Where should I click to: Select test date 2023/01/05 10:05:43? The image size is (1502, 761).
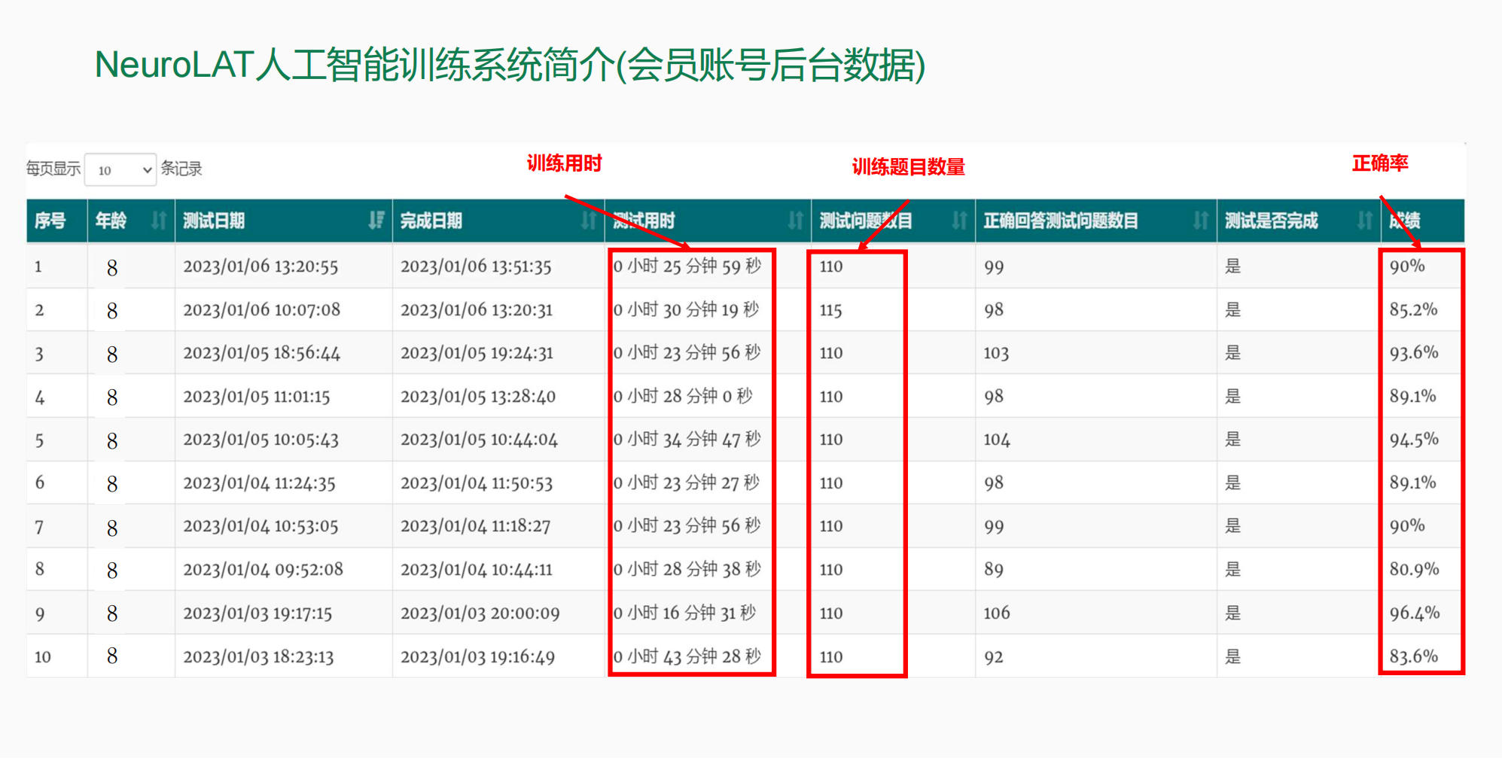(x=260, y=440)
